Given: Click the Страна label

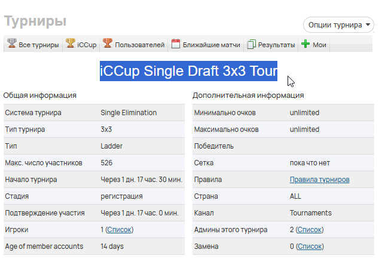Looking at the screenshot, I should [206, 196].
